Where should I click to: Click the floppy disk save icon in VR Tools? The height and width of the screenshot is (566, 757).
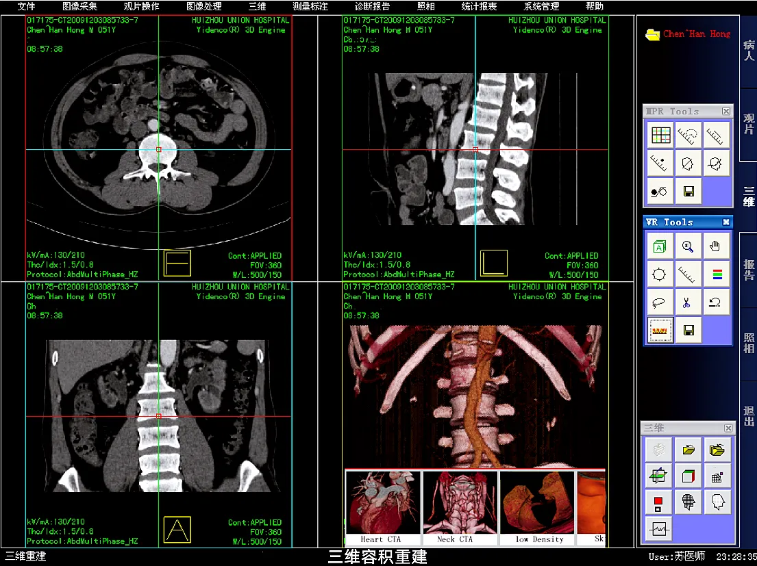pyautogui.click(x=688, y=331)
